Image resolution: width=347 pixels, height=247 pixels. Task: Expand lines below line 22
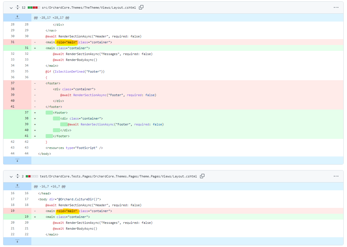[17, 241]
